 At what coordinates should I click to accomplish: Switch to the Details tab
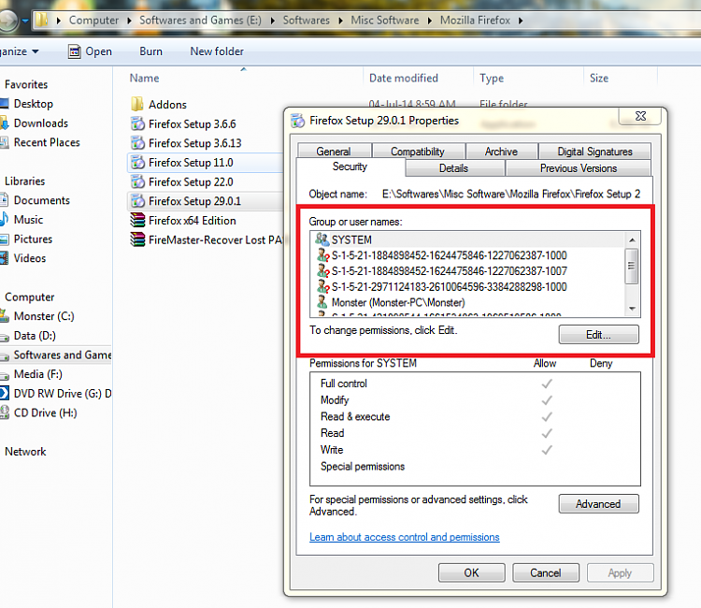click(x=453, y=168)
